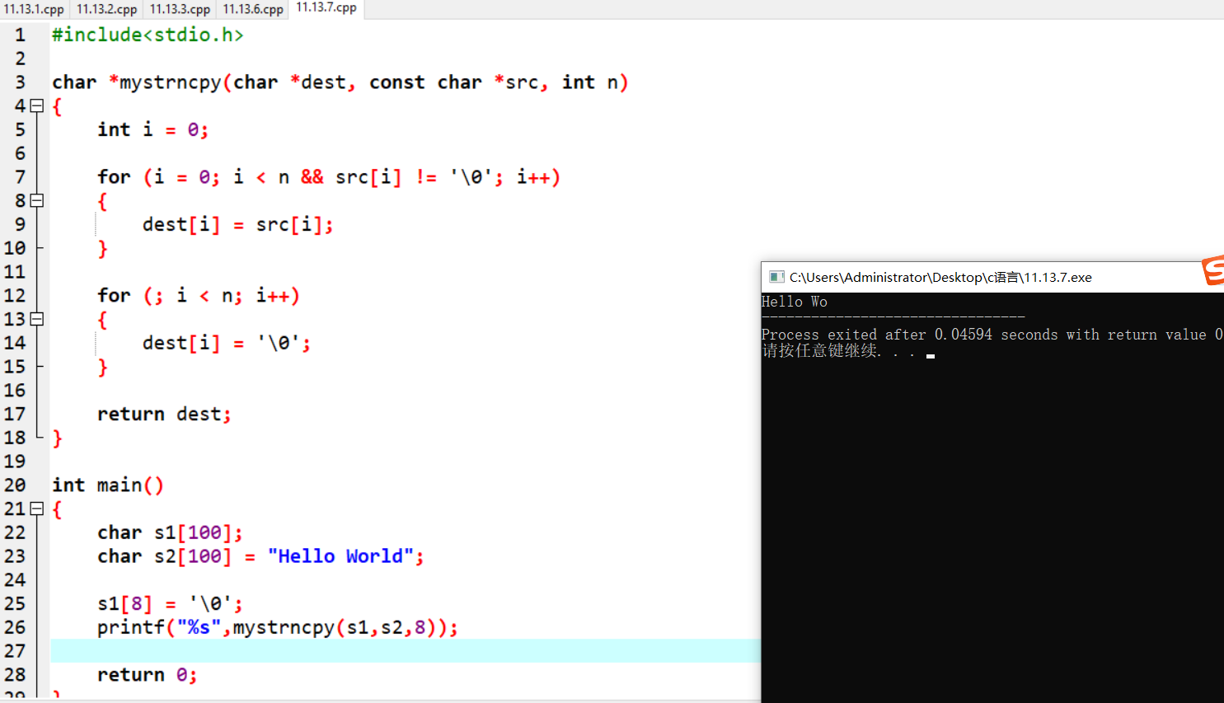Collapse the second for loop fold on line 13
This screenshot has height=703, width=1224.
point(36,319)
